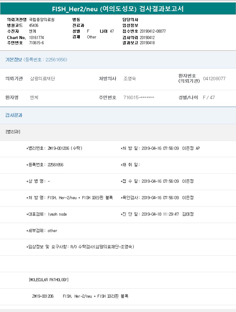The width and height of the screenshot is (236, 312).
Task: Click the 상병명 label row
Action: click(x=38, y=181)
